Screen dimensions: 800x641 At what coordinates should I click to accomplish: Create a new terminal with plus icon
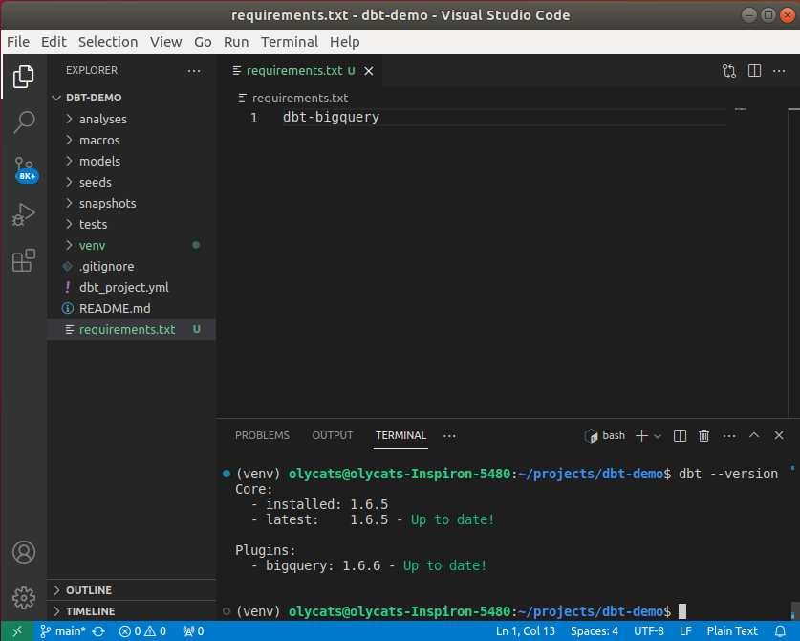[642, 435]
